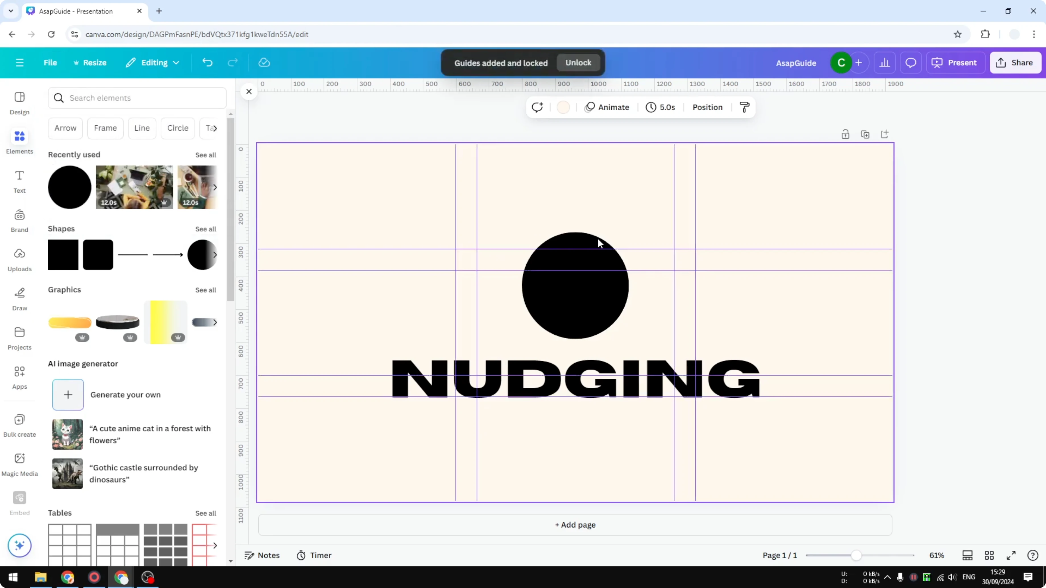The width and height of the screenshot is (1046, 588).
Task: Open the analytics insights chart icon
Action: pos(884,62)
